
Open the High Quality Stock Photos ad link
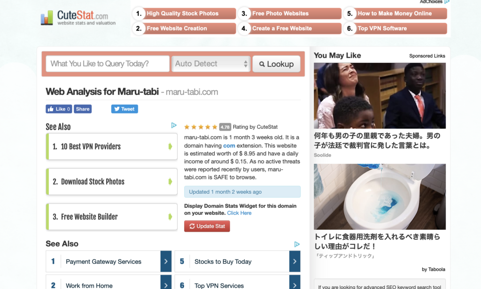click(184, 14)
